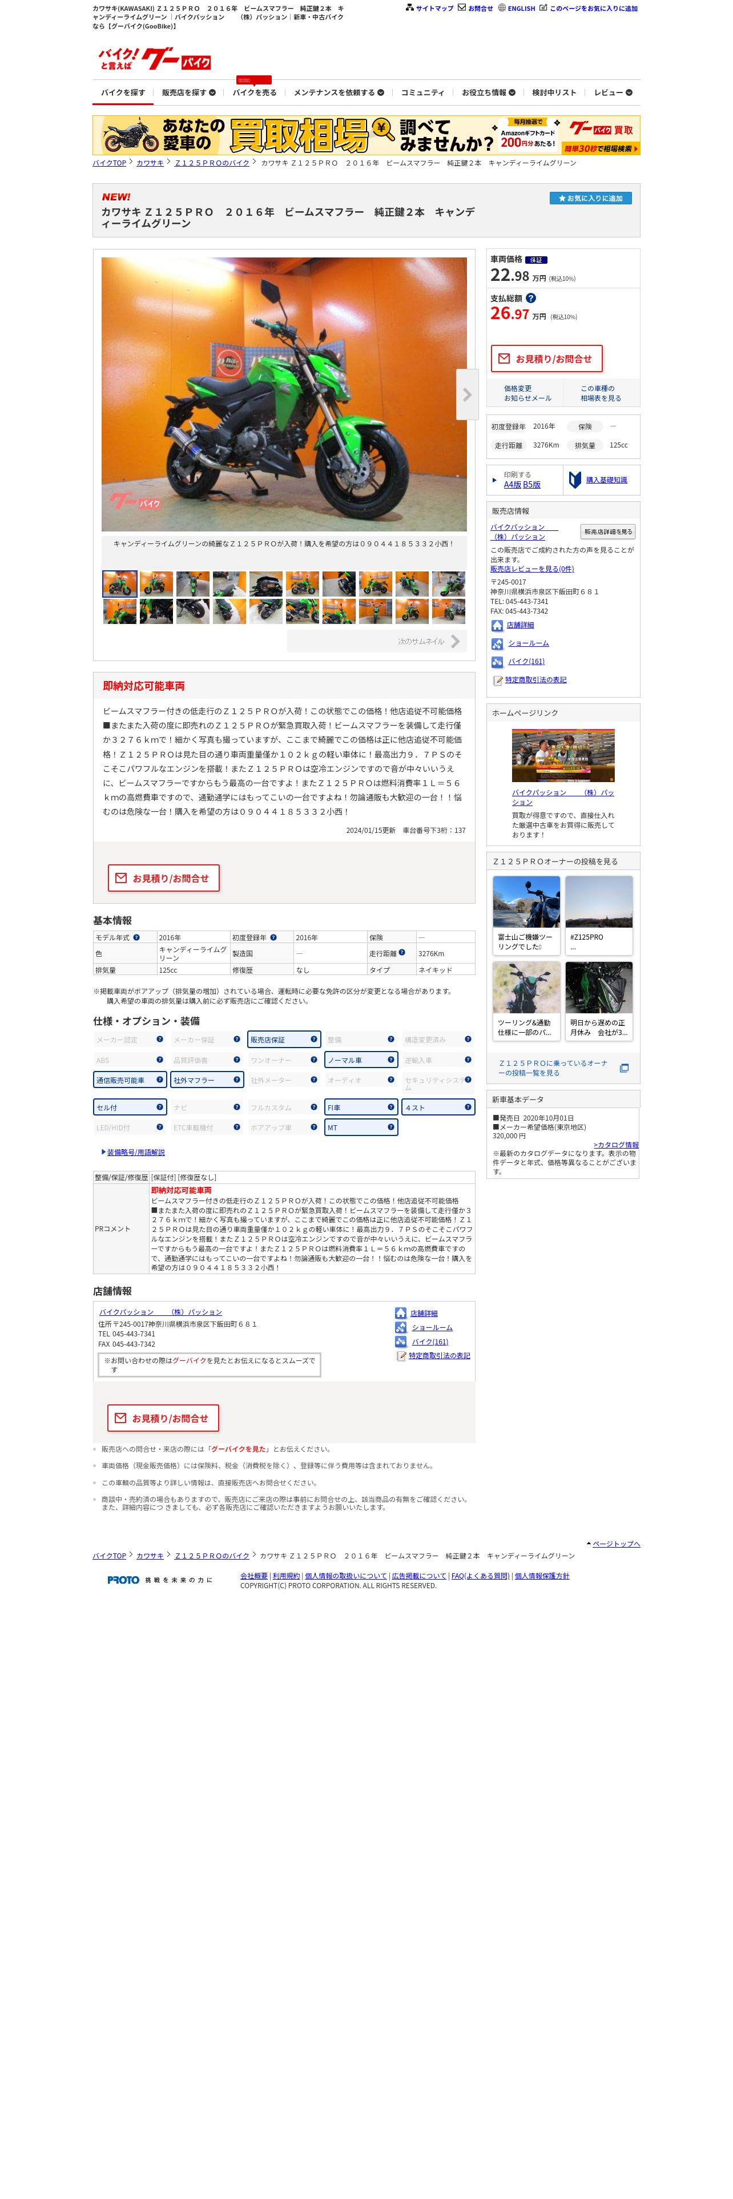Viewport: 733px width, 2199px height.
Task: Open owner post 富士山ご機嫌ツーリング
Action: 526,915
